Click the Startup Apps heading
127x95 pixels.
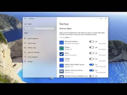[65, 28]
